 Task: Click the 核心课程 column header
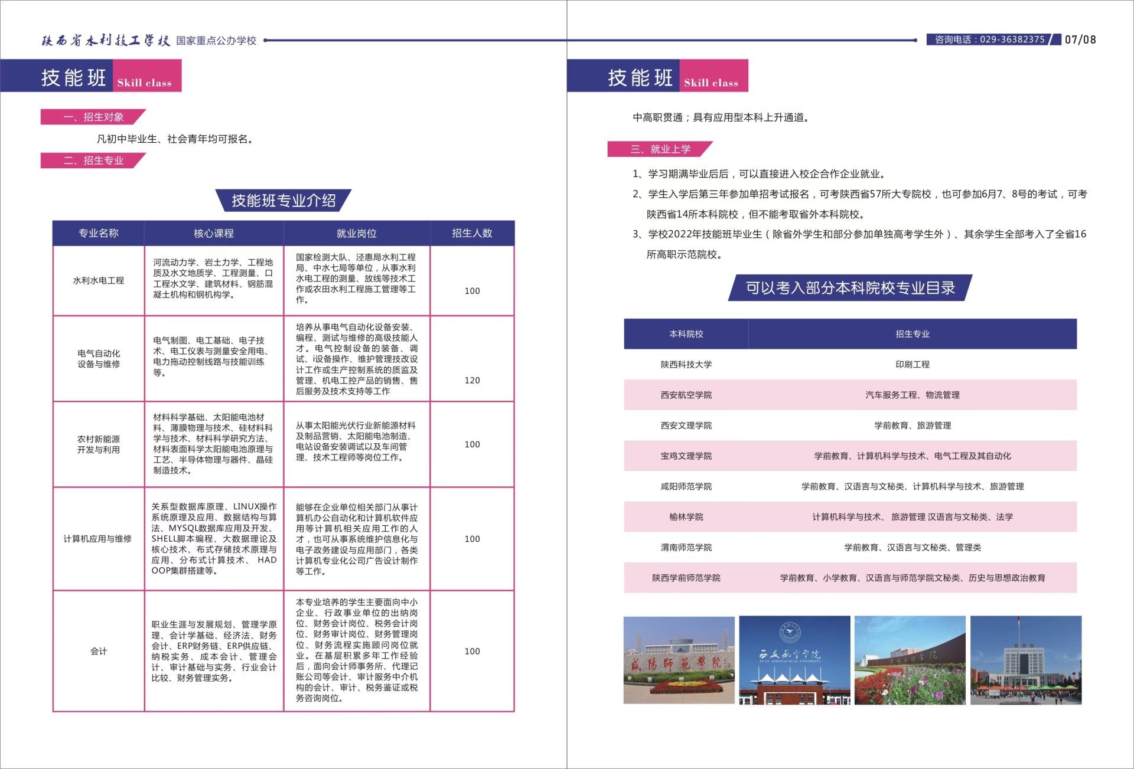(x=214, y=233)
